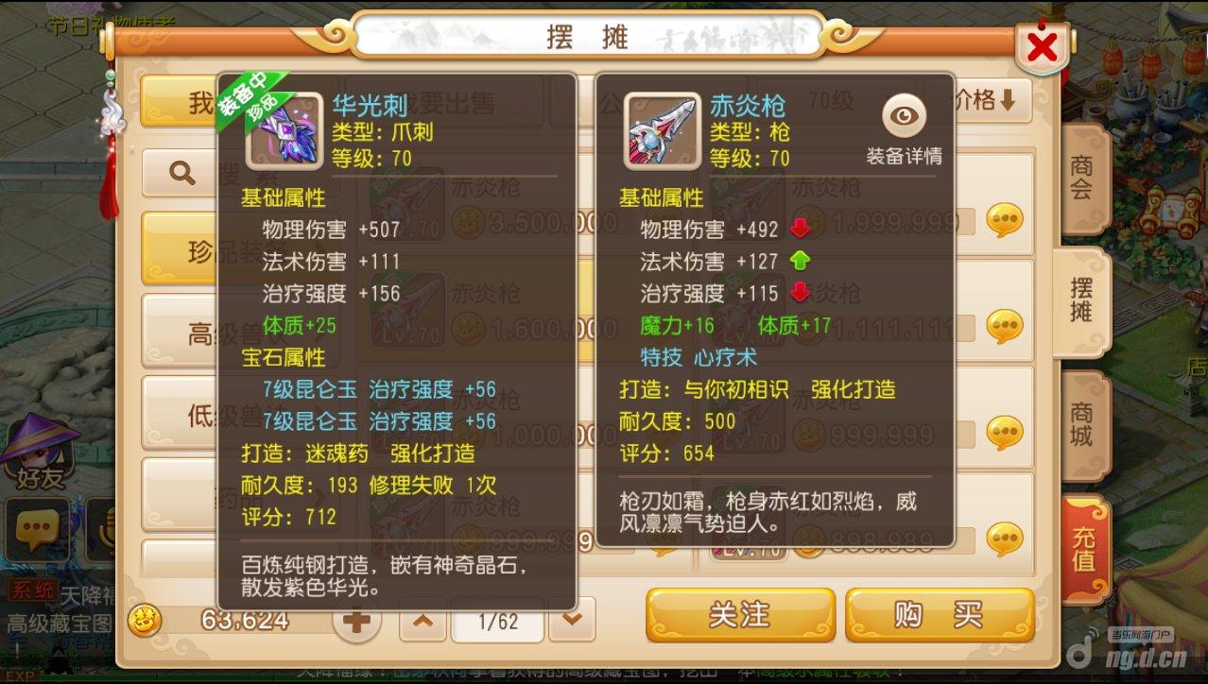Open chat bubble beside the 999,999 listing
Image resolution: width=1208 pixels, height=684 pixels.
point(1005,433)
